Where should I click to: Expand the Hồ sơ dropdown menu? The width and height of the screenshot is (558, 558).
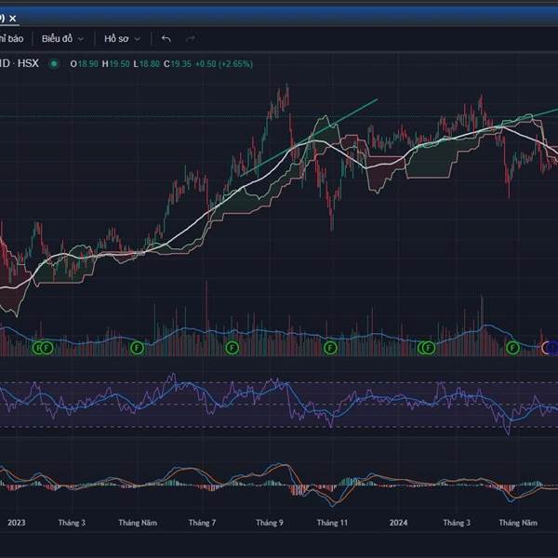coord(122,39)
